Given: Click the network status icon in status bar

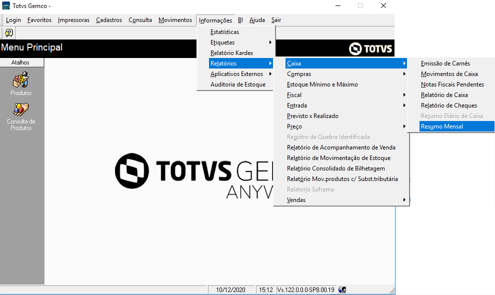Looking at the screenshot, I should pos(342,289).
